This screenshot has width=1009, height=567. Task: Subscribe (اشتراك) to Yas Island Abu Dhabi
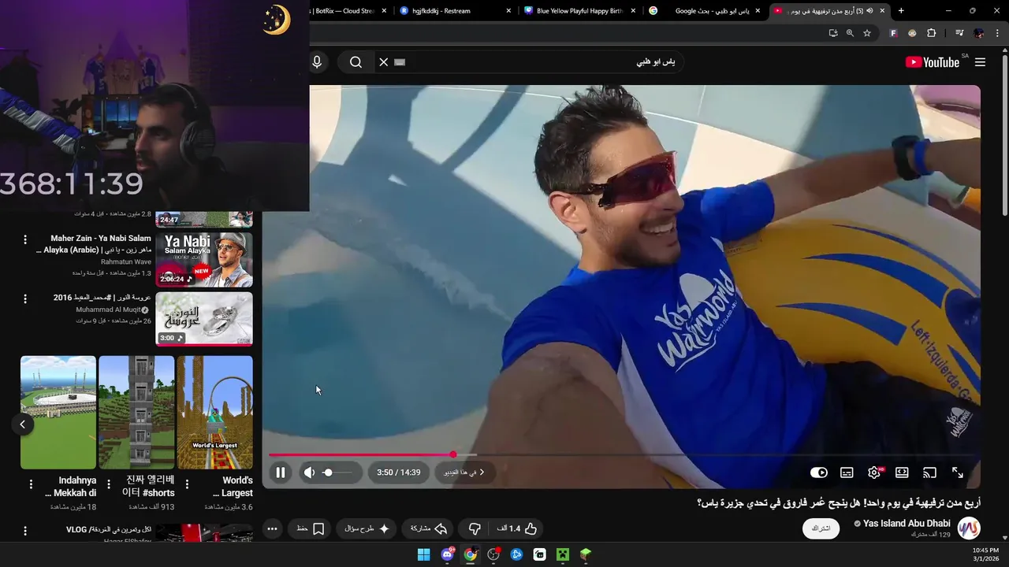click(x=821, y=528)
